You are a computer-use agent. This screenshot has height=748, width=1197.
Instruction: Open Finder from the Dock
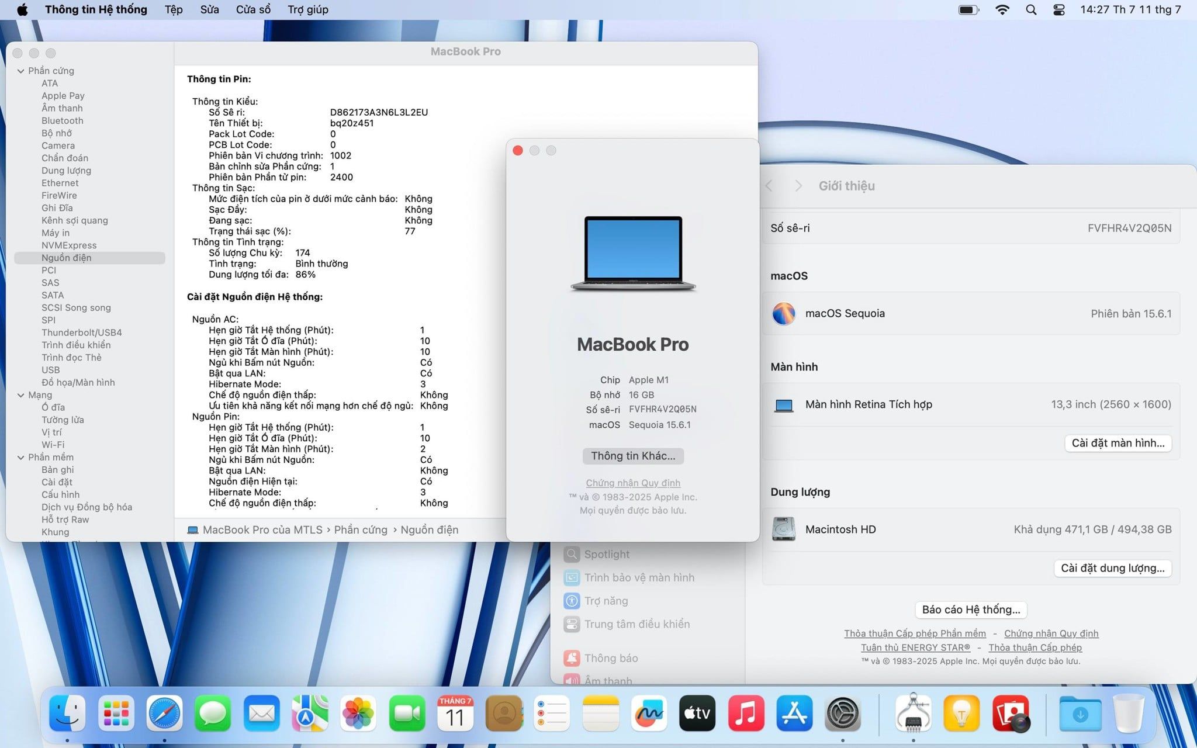click(x=67, y=714)
